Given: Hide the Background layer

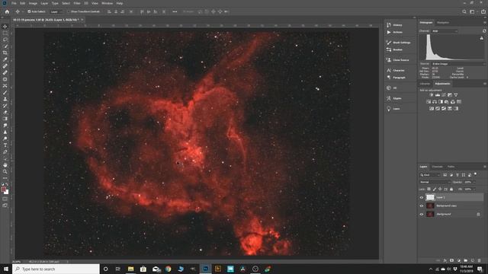Looking at the screenshot, I should (x=422, y=214).
